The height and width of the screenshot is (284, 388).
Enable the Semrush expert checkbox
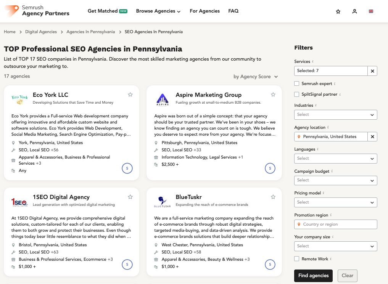click(297, 83)
